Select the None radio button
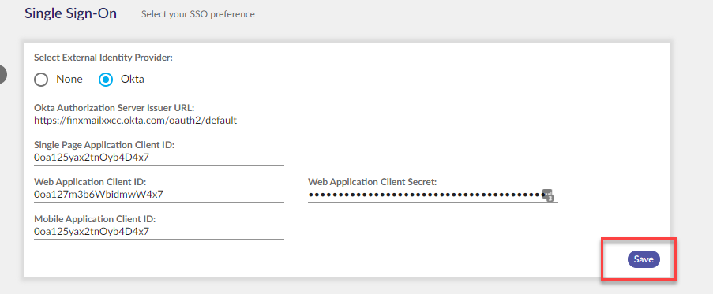This screenshot has width=713, height=294. [41, 80]
